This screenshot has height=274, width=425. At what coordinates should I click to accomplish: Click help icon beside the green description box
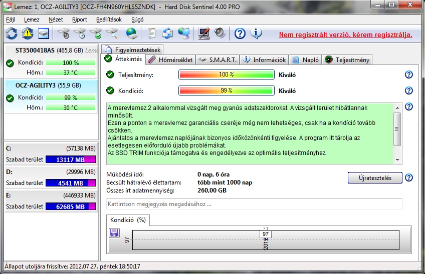click(x=409, y=106)
